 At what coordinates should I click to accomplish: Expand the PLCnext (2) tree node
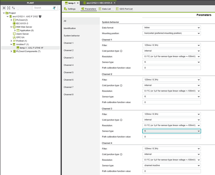click(x=11, y=20)
